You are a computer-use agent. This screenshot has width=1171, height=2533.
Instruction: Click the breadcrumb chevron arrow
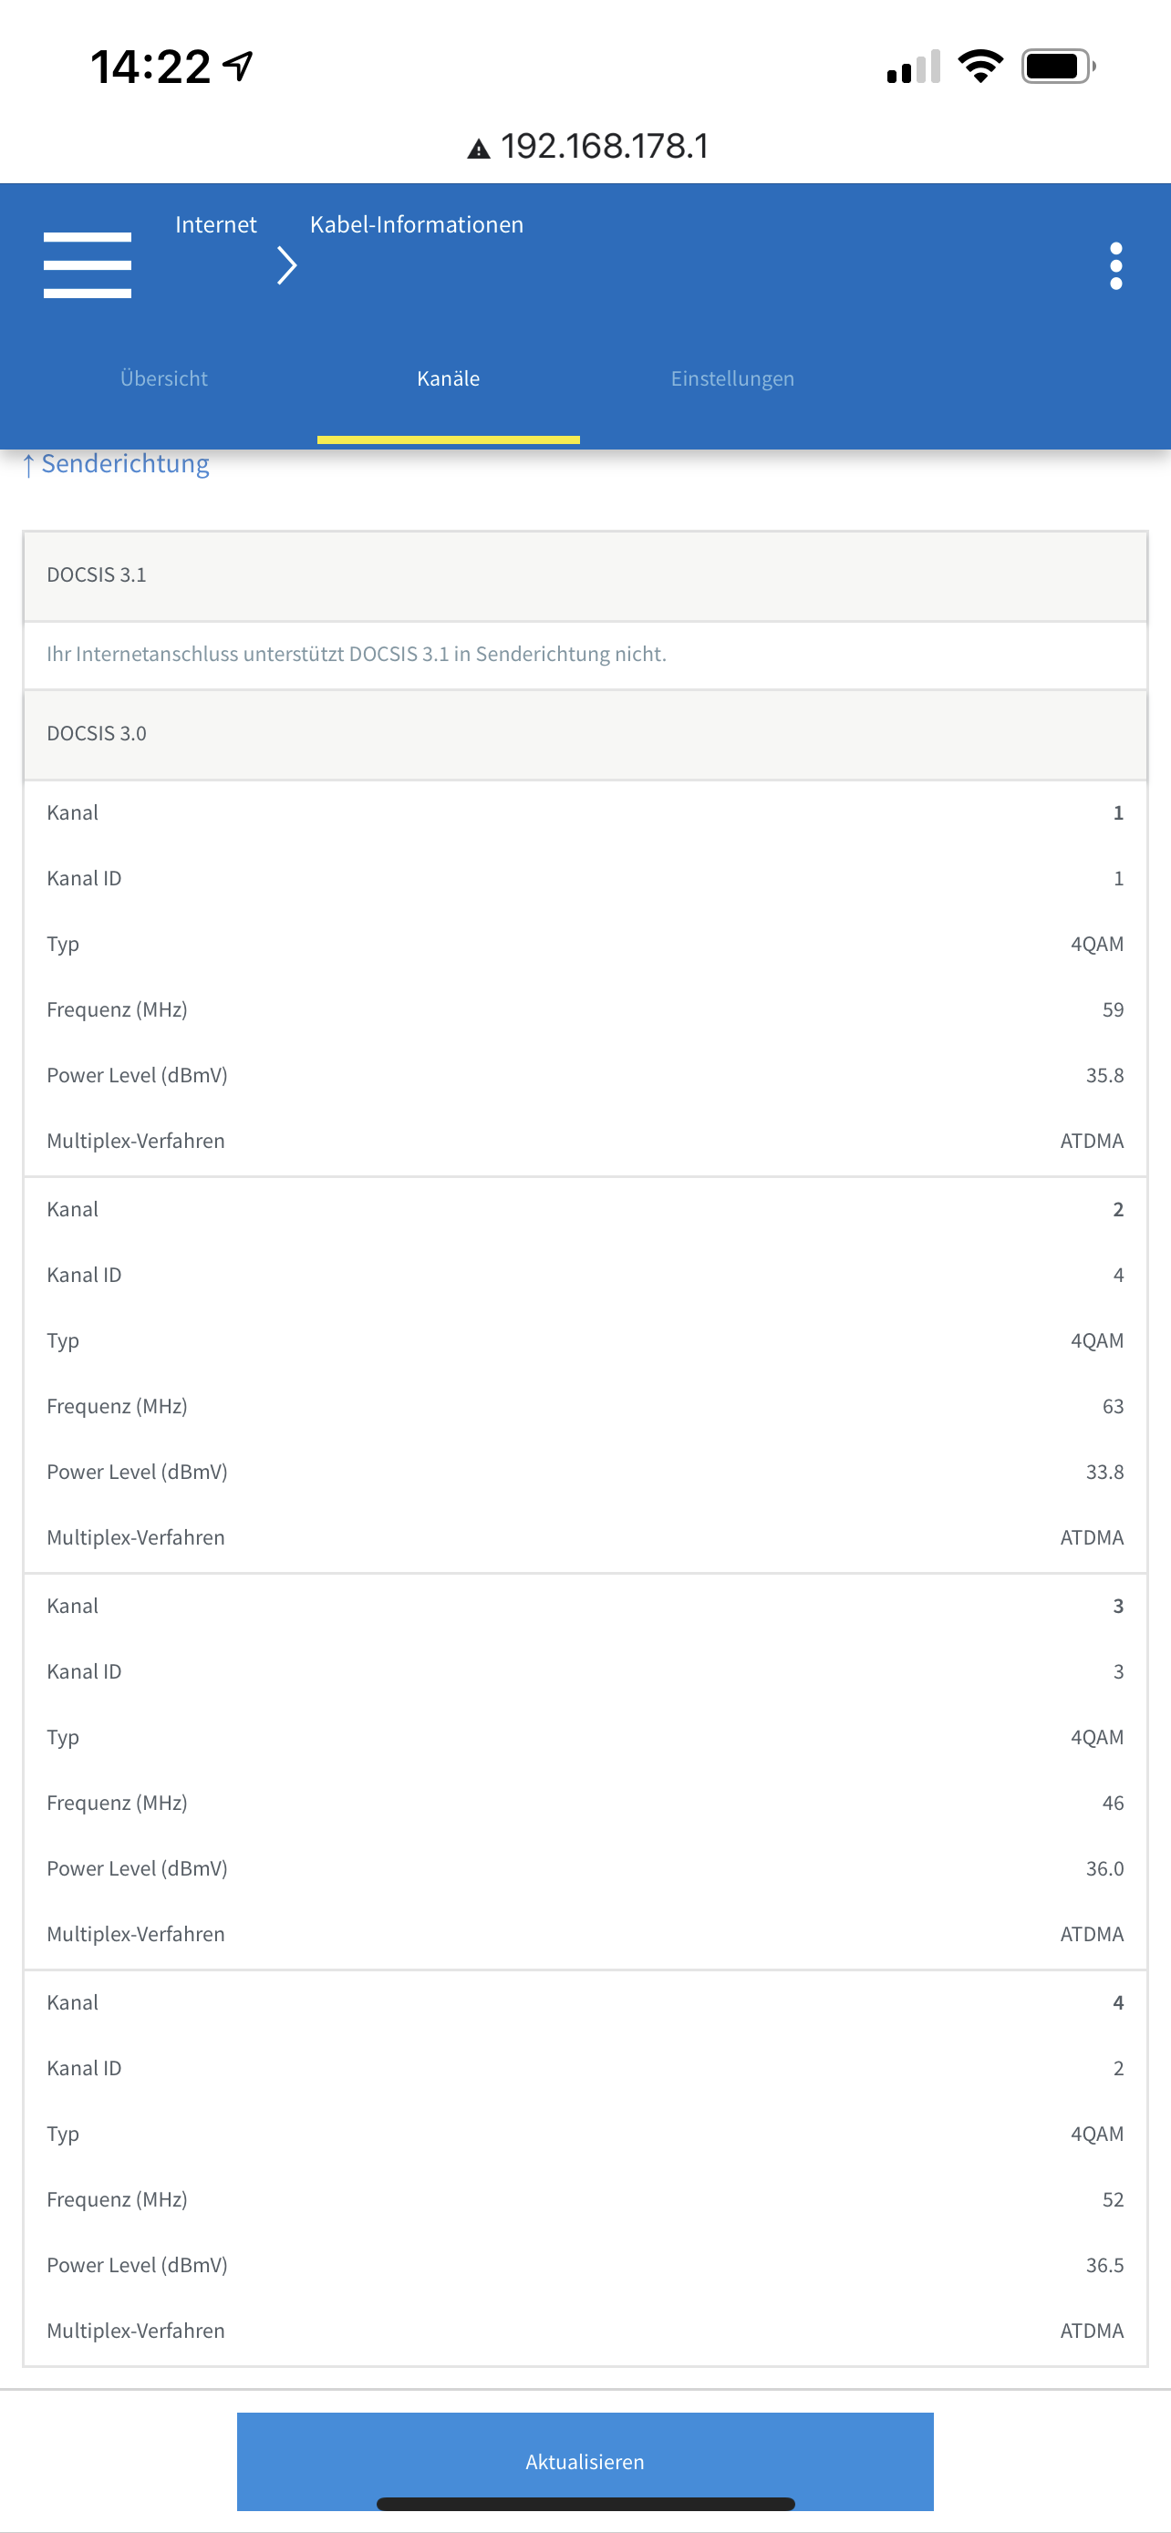click(x=286, y=265)
